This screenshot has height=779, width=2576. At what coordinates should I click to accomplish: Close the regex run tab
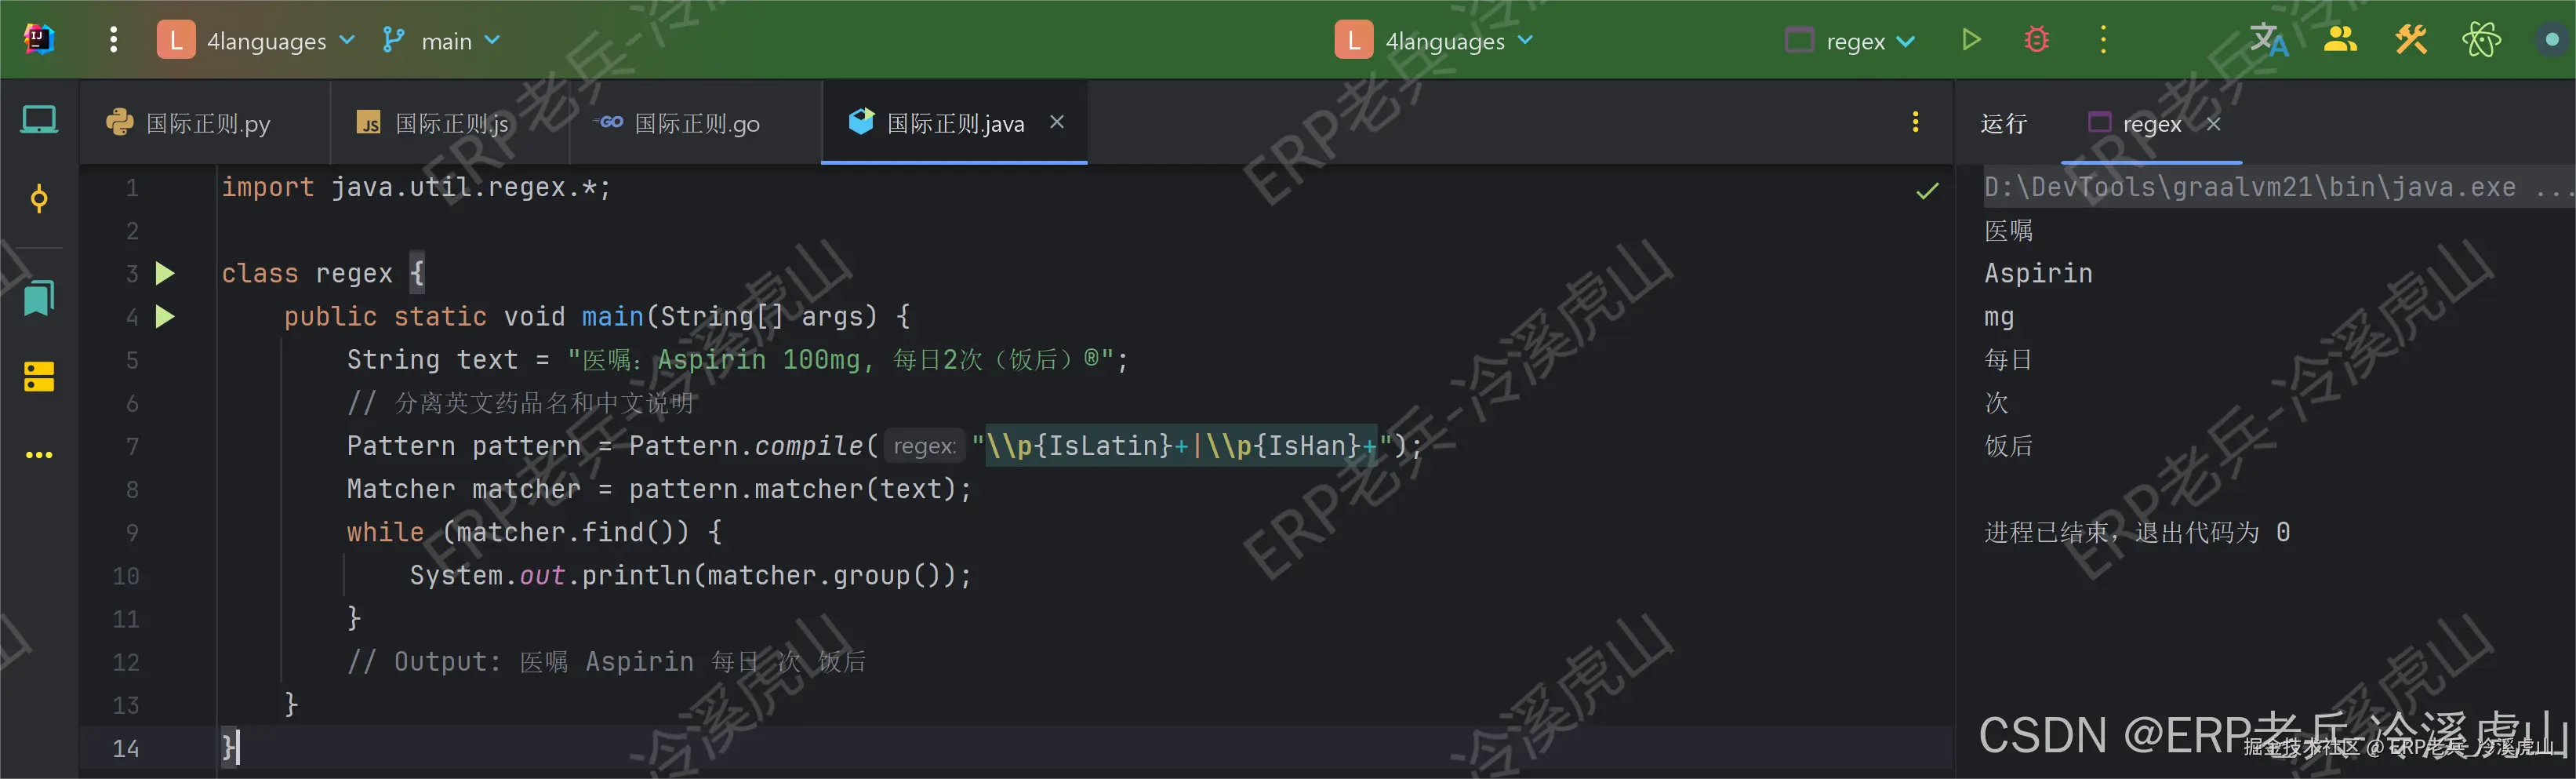(x=2214, y=124)
